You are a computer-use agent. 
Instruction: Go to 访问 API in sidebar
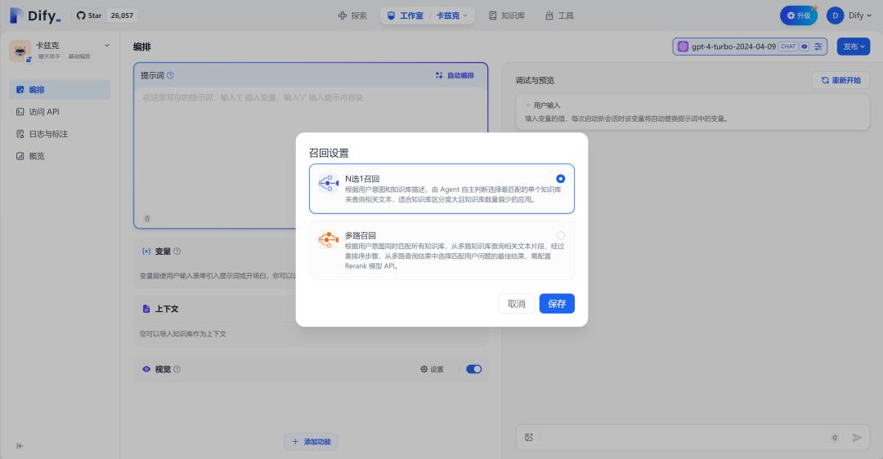point(44,112)
